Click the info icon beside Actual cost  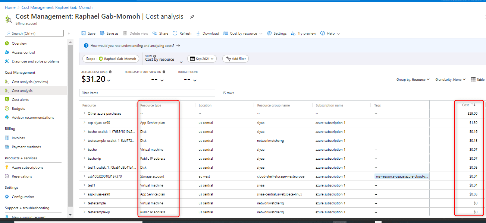pyautogui.click(x=110, y=72)
